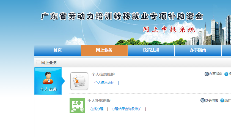This screenshot has height=137, width=231.
Task: Click the blue question mark icon in 个人补贴申报 row
Action: (222, 100)
